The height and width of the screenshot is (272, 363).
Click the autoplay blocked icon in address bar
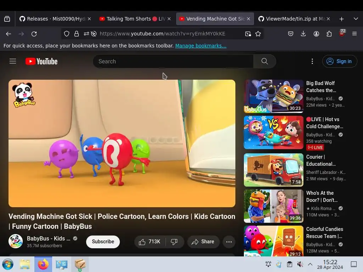coord(94,34)
